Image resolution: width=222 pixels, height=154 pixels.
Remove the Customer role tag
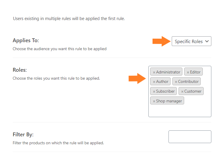coord(182,91)
